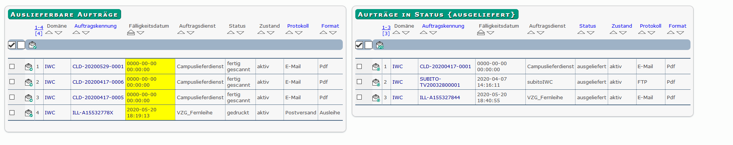Tick checkbox for order ILL-A15532778X
The width and height of the screenshot is (733, 145).
(12, 112)
